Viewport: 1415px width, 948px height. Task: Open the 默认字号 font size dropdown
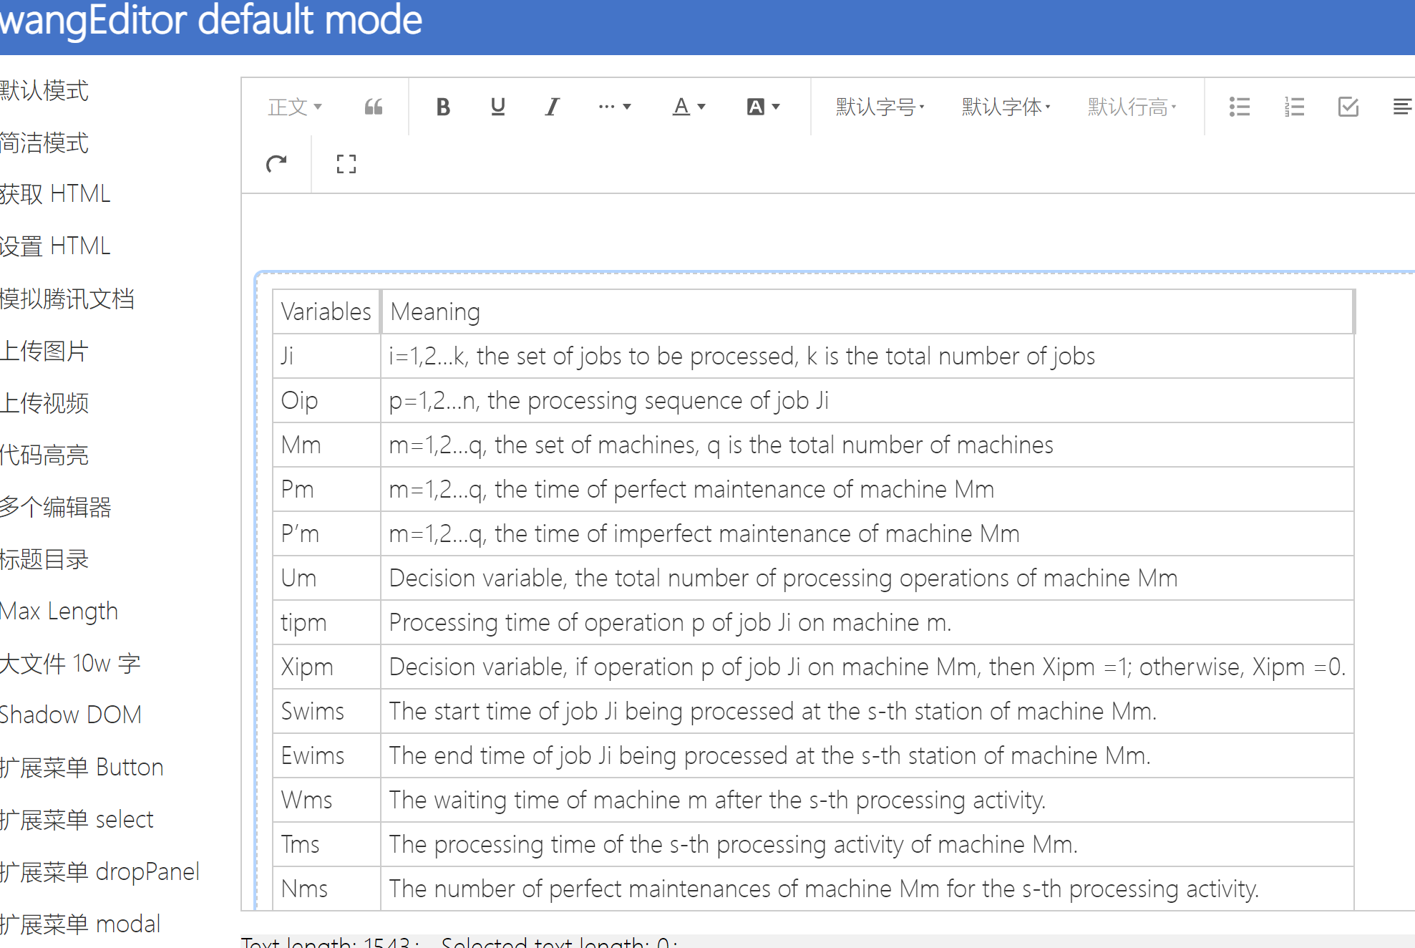pos(879,106)
